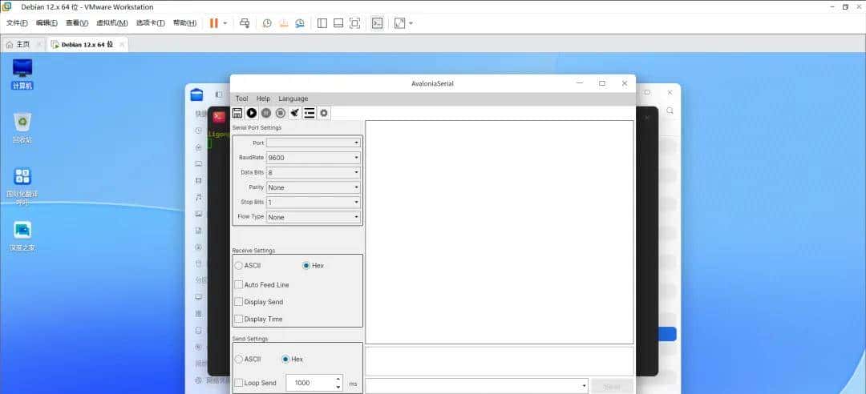Viewport: 866px width, 394px height.
Task: Open the send history combo box at bottom
Action: [x=476, y=386]
